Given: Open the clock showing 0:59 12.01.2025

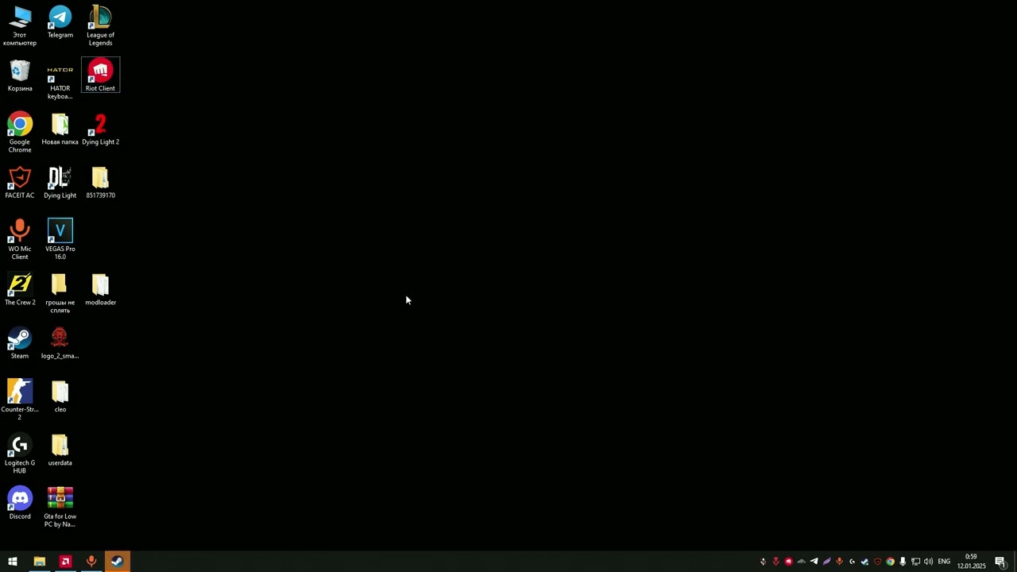Looking at the screenshot, I should [x=971, y=562].
